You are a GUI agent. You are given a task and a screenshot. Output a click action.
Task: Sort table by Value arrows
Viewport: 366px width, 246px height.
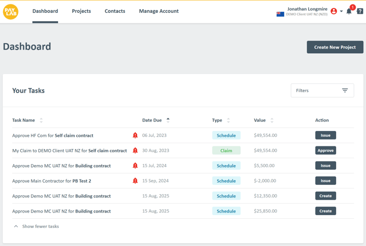pos(272,120)
